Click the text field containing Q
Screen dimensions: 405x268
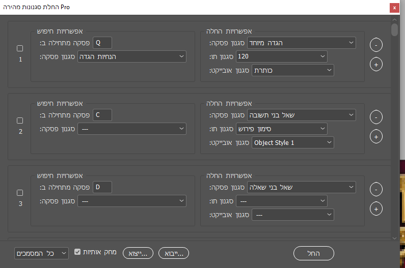tap(102, 43)
